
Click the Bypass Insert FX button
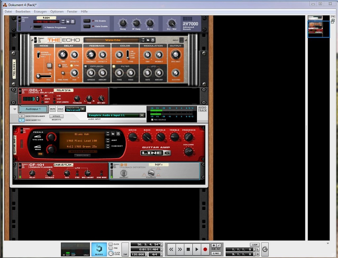click(56, 116)
